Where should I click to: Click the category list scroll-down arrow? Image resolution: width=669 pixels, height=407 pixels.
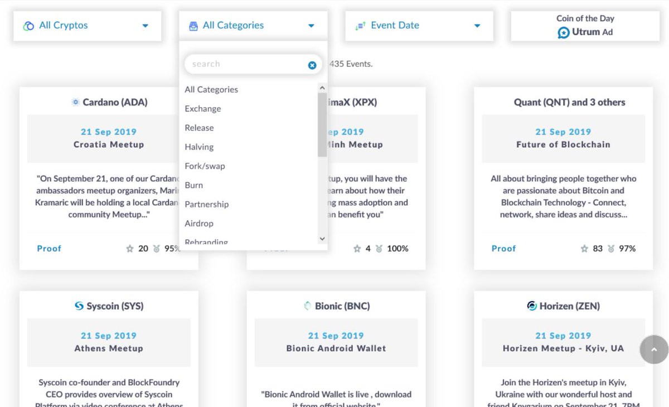(x=322, y=239)
